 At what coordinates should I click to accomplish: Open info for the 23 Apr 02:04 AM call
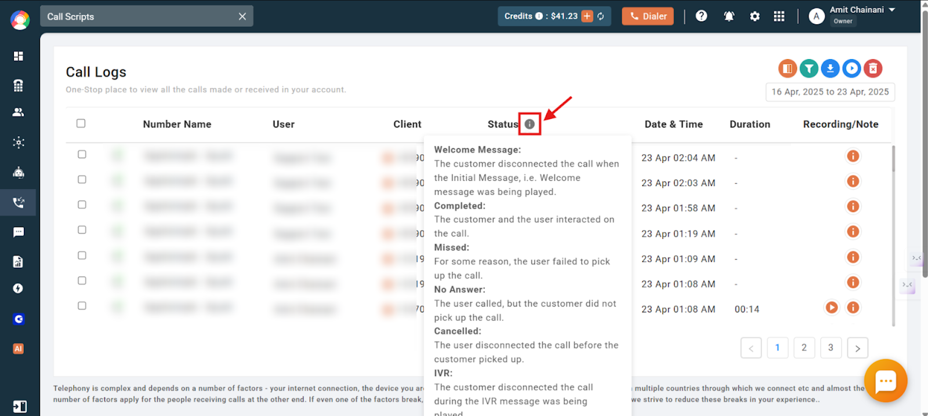pyautogui.click(x=853, y=156)
